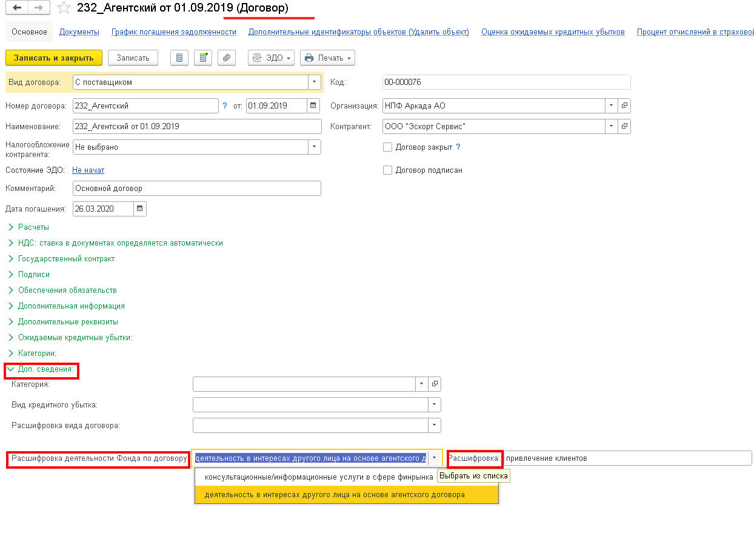The height and width of the screenshot is (533, 754).
Task: Check the Договор подписан checkbox
Action: (388, 170)
